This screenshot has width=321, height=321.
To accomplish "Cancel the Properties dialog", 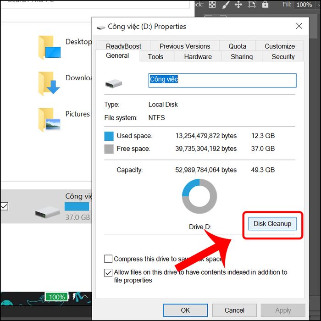I will pos(234,310).
